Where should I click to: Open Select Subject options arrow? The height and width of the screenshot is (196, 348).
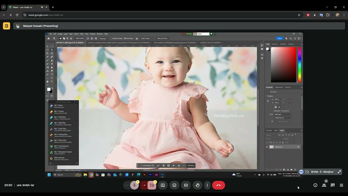pos(153,38)
